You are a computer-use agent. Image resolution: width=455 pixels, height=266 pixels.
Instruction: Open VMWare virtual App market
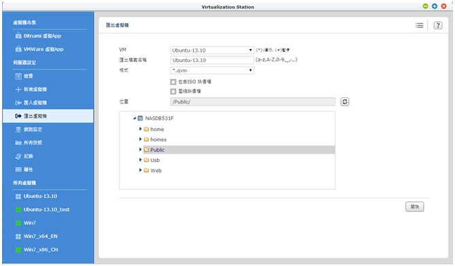pos(44,50)
